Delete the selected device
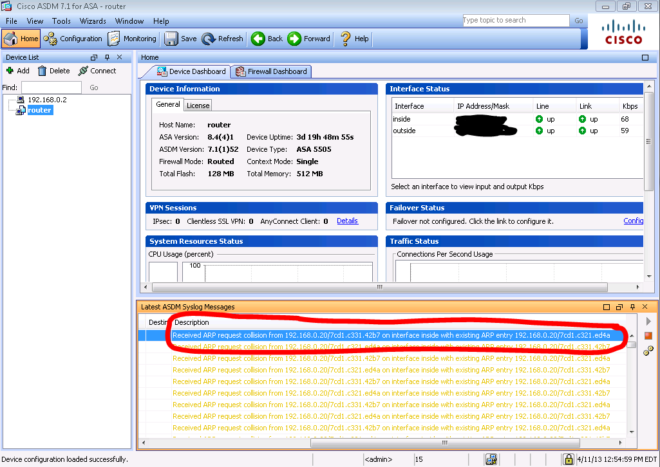 tap(54, 71)
